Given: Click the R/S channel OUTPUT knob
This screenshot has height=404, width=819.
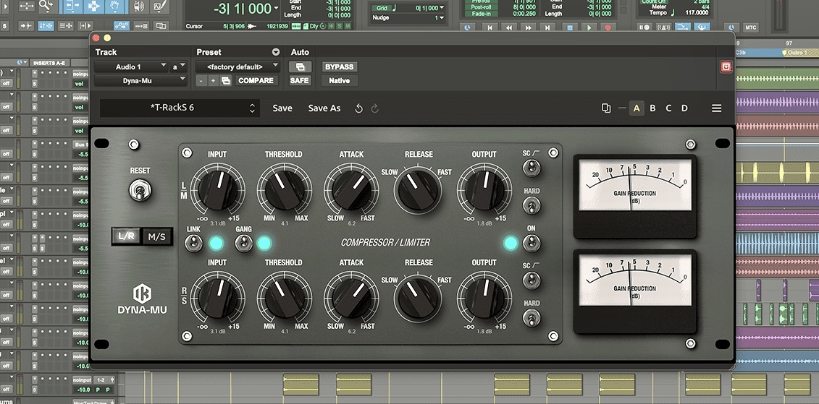Looking at the screenshot, I should coord(484,297).
